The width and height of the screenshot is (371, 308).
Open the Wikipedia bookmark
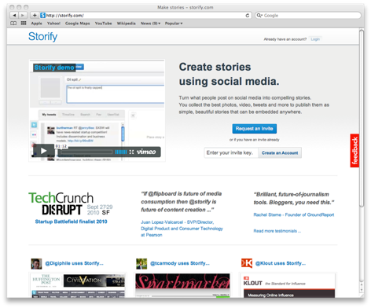pos(126,24)
